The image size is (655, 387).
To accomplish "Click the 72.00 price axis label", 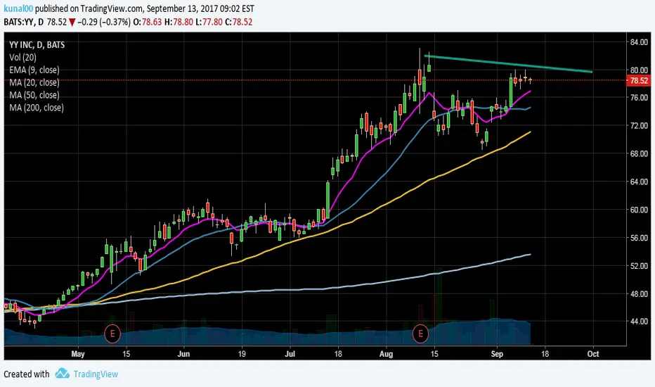I will point(639,125).
